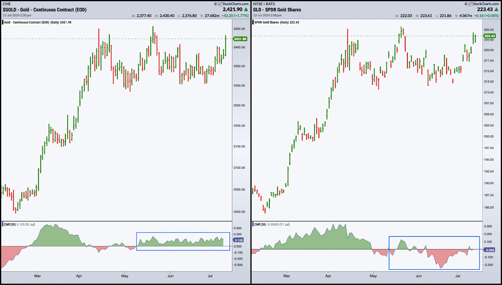Click green up arrow beside 223.43 price
The image size is (502, 285).
(496, 9)
